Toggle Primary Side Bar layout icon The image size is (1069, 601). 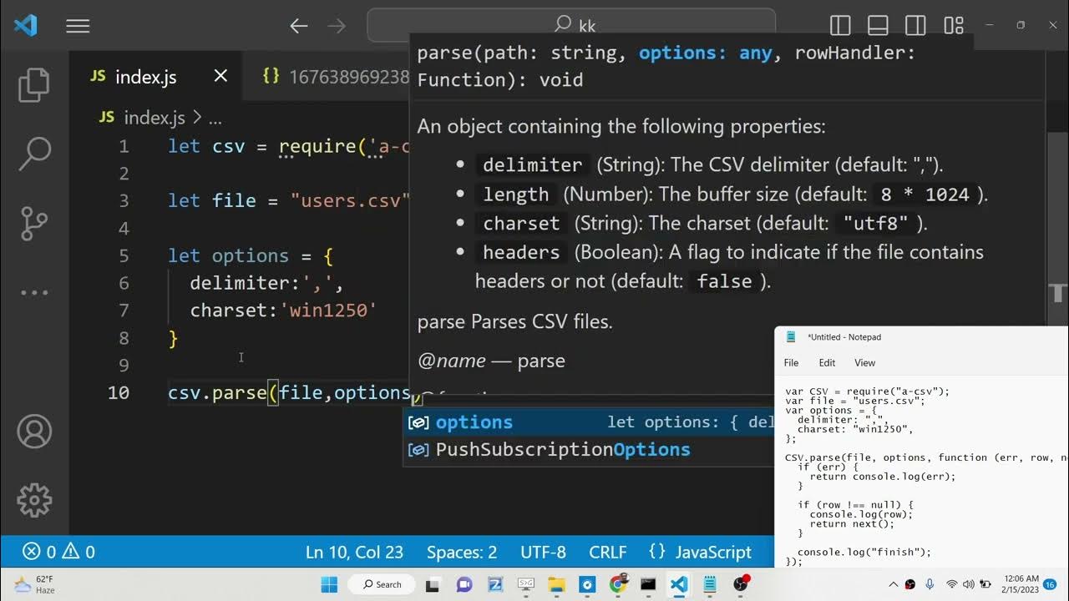pos(840,26)
